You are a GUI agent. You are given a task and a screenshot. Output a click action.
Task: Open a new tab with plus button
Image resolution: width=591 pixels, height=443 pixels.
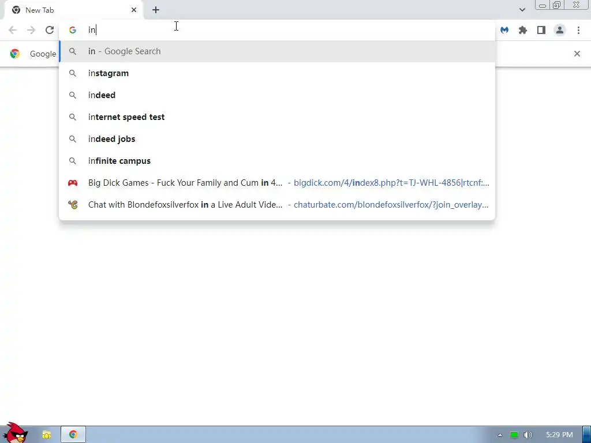point(156,10)
